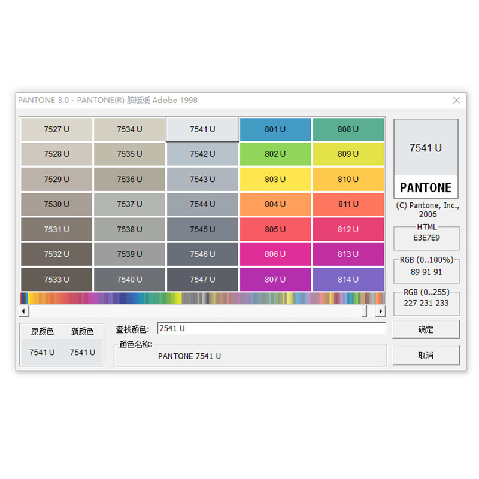Pick the 7545 U swatch
The height and width of the screenshot is (479, 479).
pos(202,229)
